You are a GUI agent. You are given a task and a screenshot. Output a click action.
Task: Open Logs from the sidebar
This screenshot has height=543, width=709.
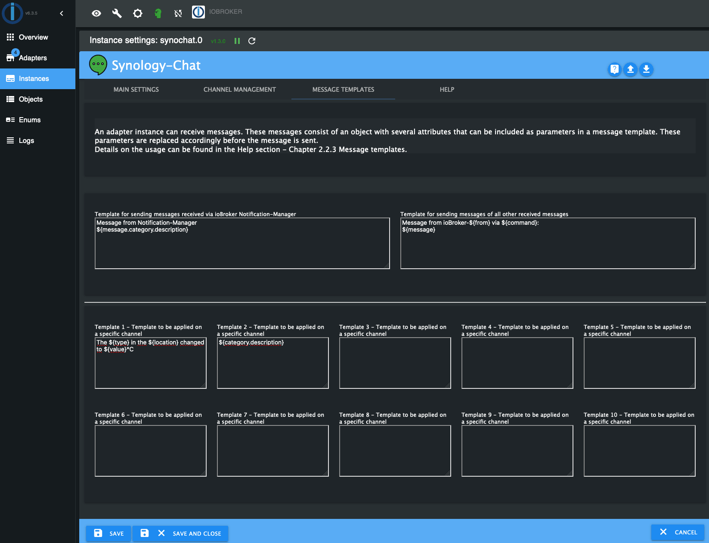[x=26, y=140]
